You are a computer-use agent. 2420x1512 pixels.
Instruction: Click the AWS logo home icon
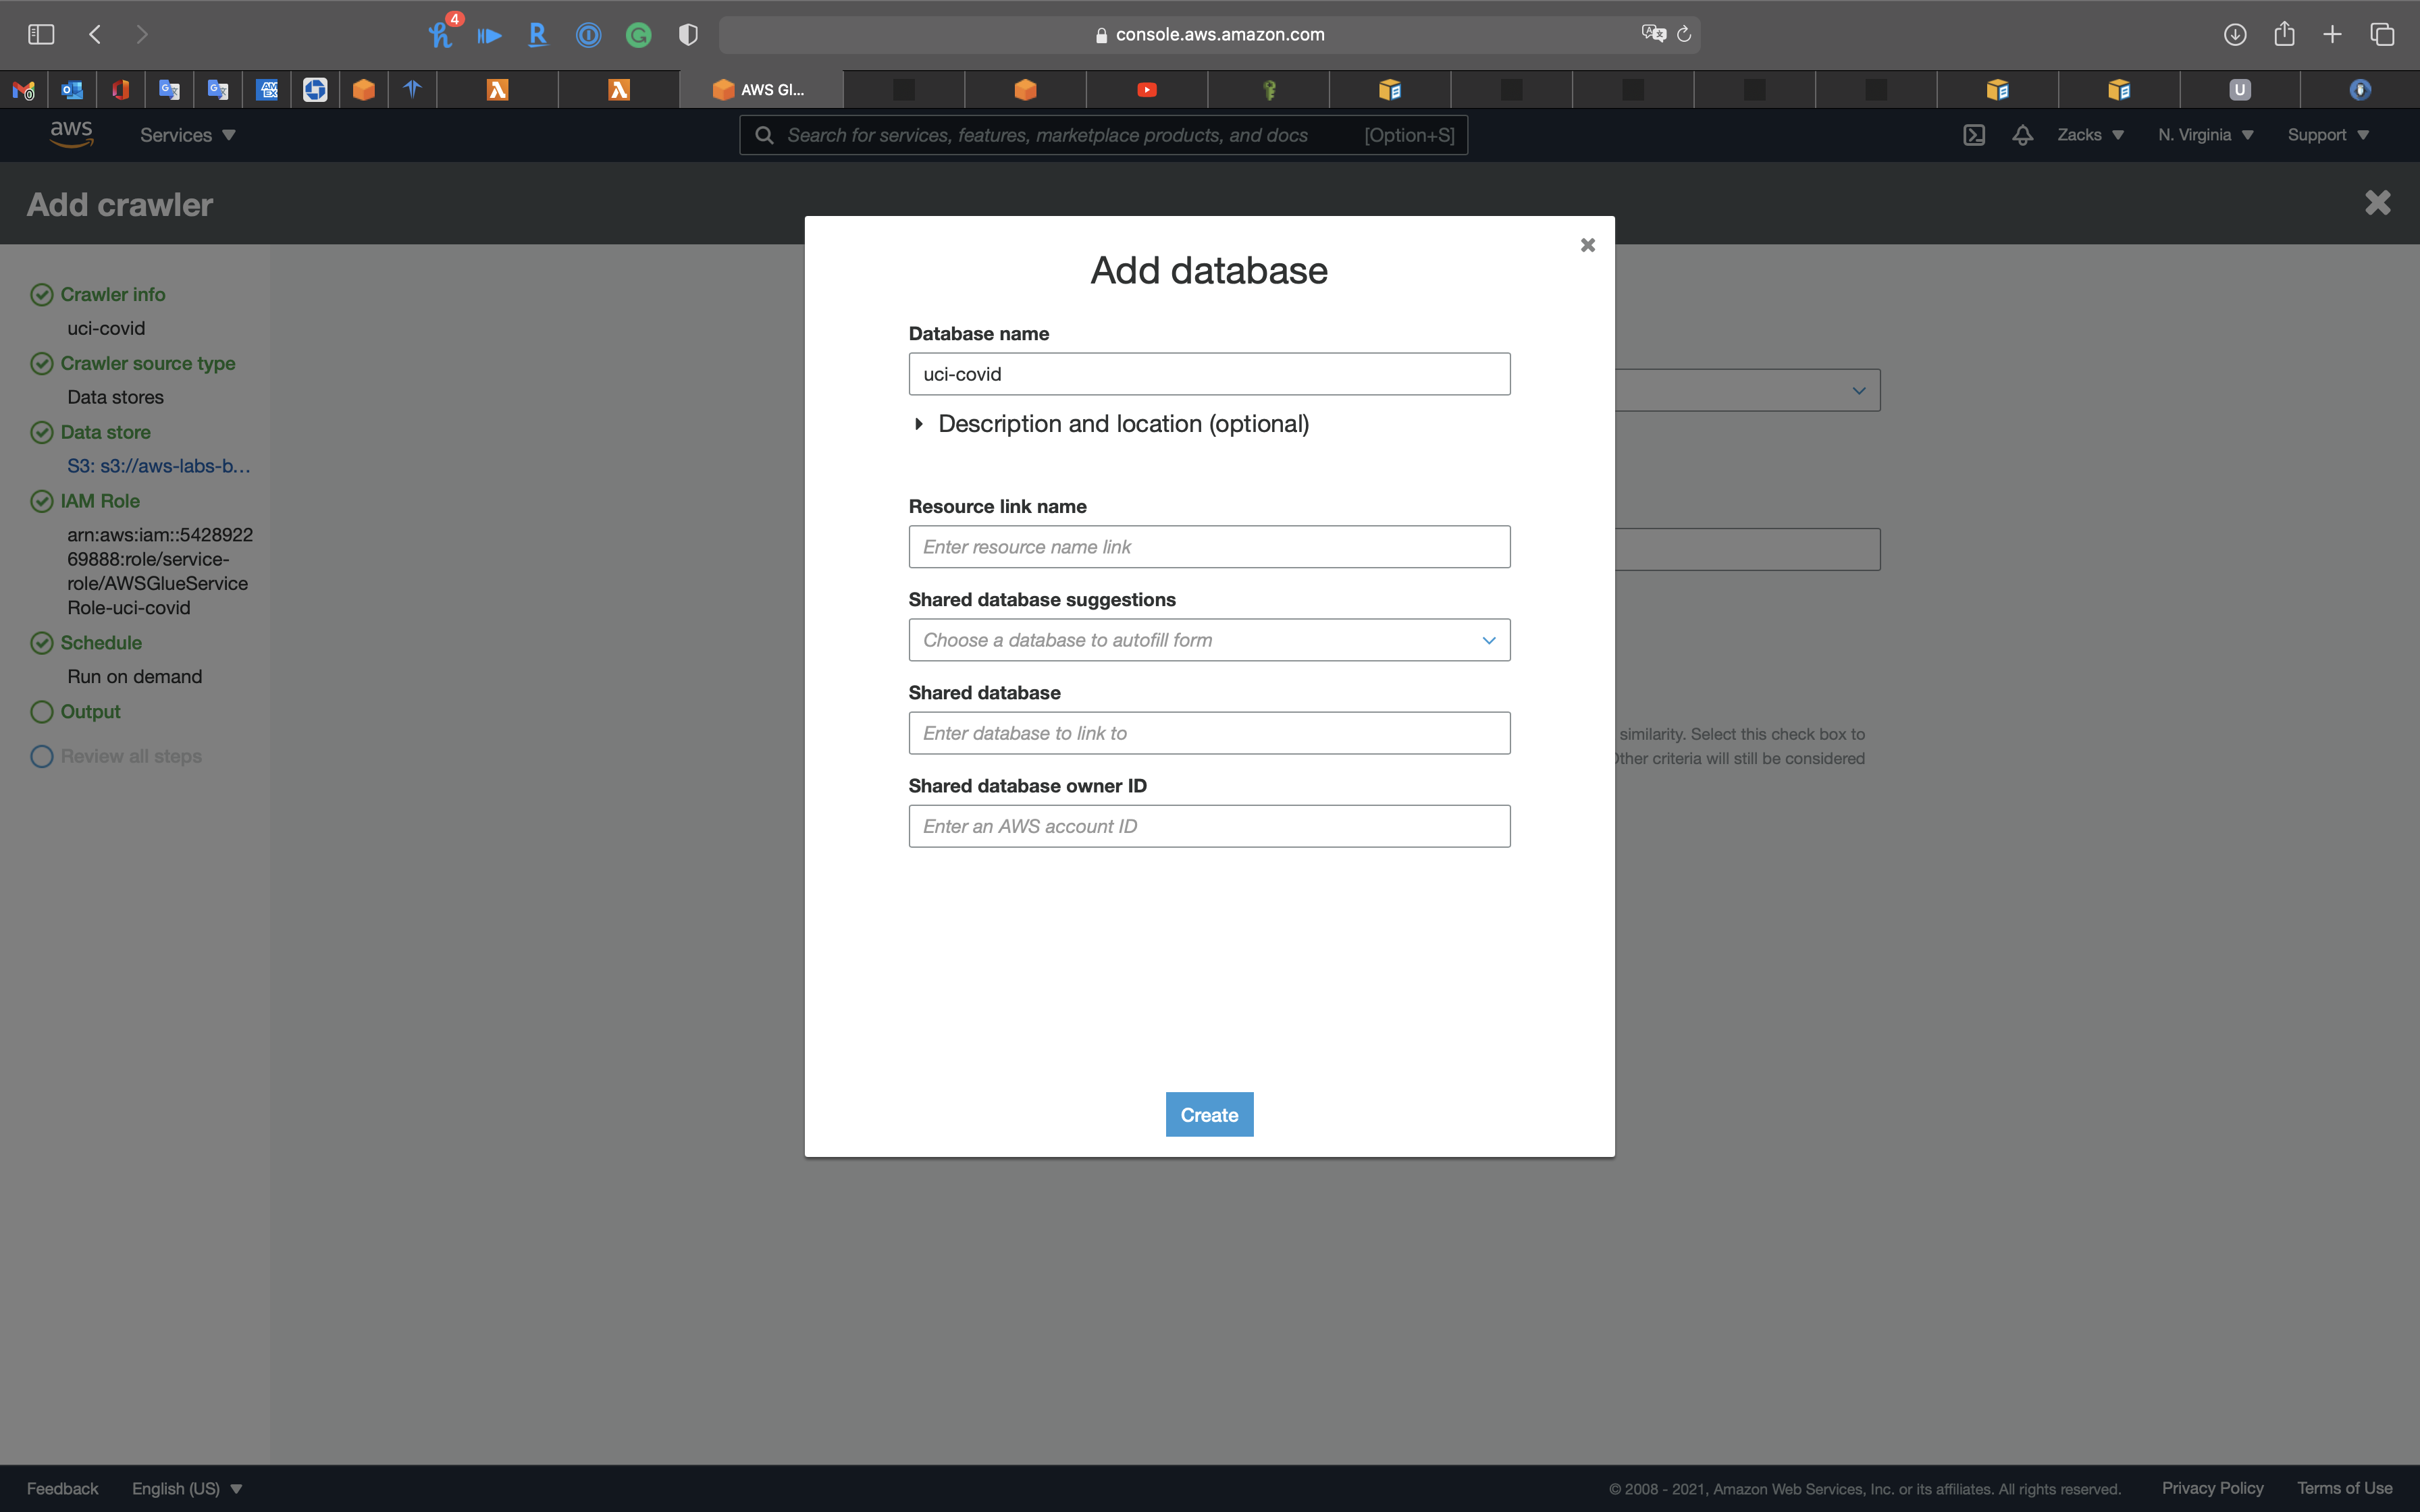[x=71, y=133]
